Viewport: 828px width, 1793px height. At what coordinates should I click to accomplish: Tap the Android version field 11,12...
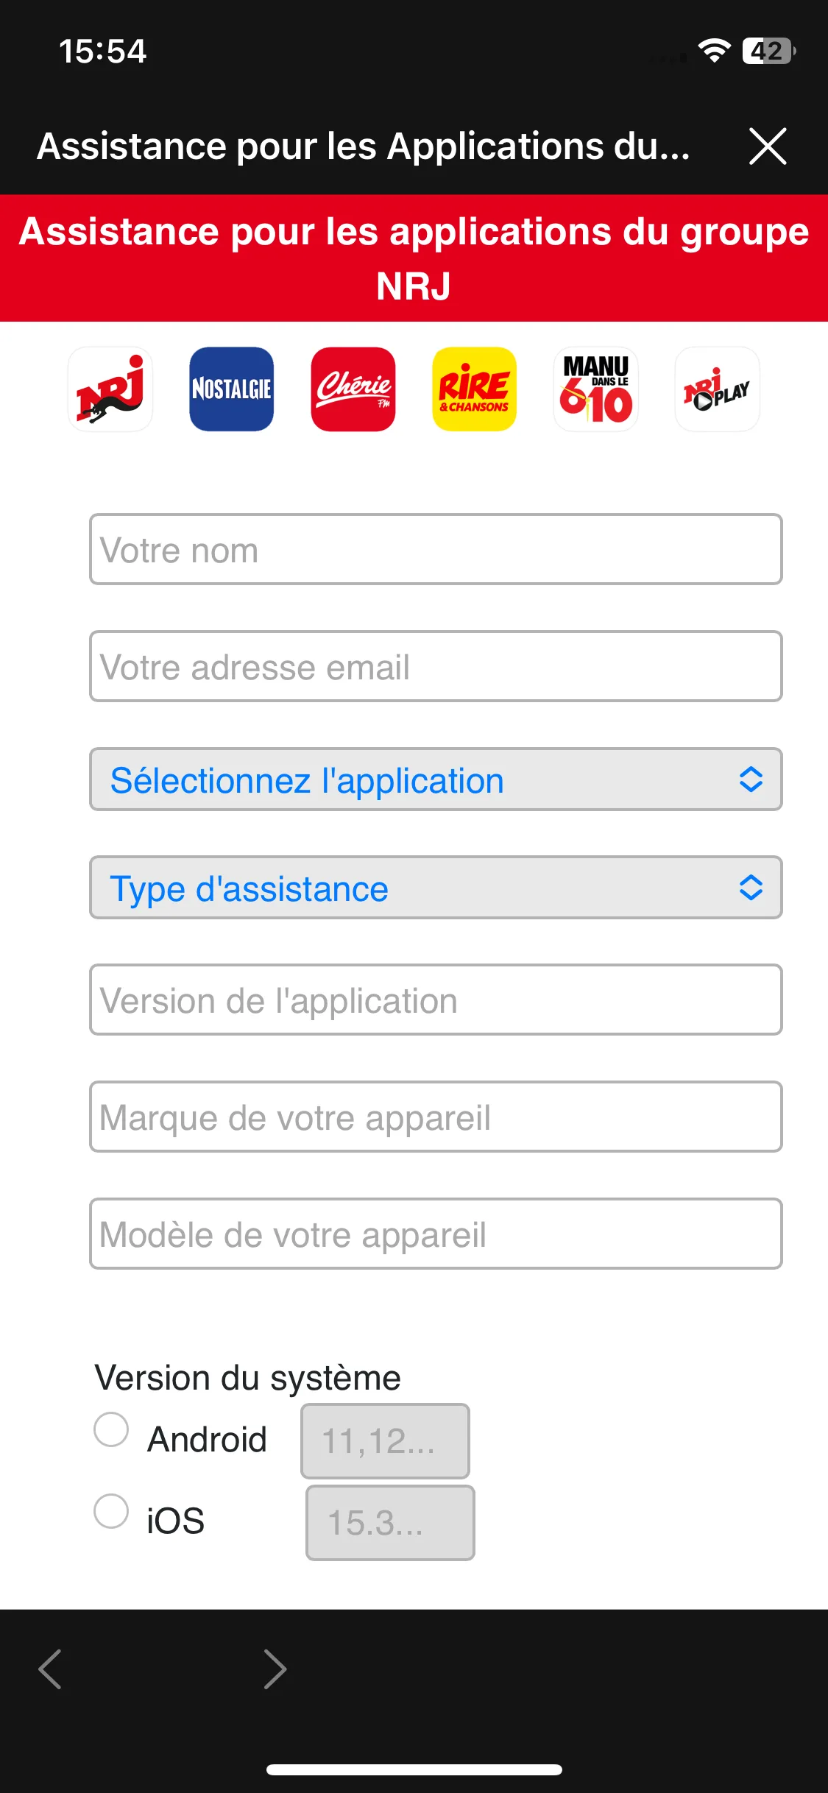(385, 1441)
